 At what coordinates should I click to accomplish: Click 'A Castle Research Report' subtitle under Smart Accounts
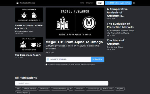tap(24, 31)
